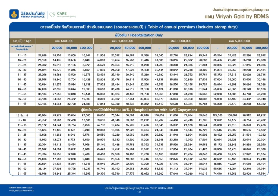Click the Viriyah Gold by BDMS plan title
Viewport: 278px width, 196px height.
coord(237,17)
